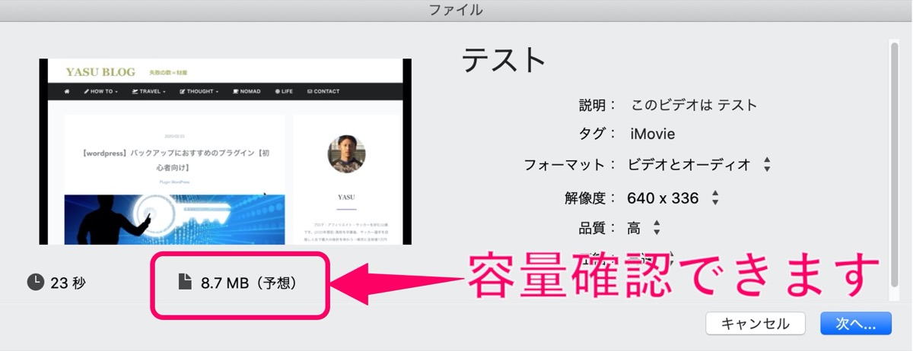Open the フォーマット dropdown ビデオとオーディオ
The width and height of the screenshot is (913, 351).
point(700,164)
